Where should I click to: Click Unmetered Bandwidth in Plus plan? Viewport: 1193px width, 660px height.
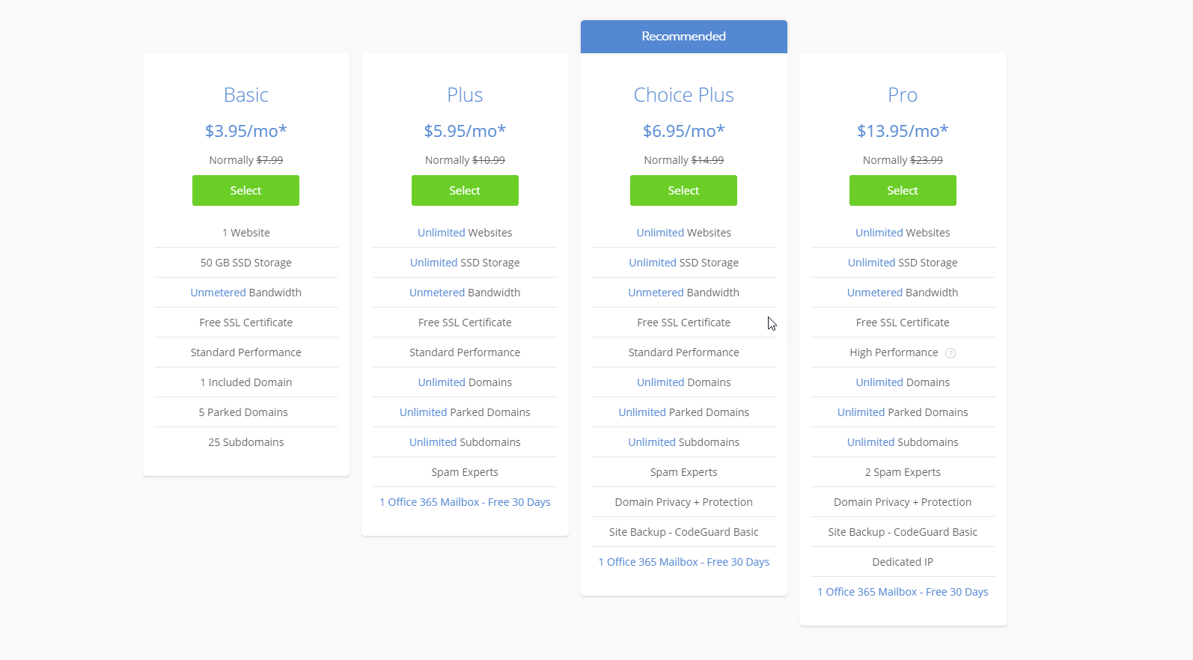[x=465, y=293]
